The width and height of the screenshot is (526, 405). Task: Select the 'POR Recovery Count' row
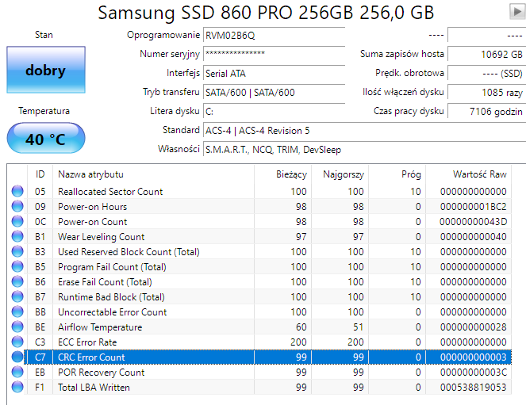[267, 373]
